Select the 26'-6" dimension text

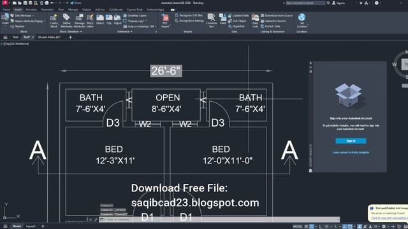166,71
